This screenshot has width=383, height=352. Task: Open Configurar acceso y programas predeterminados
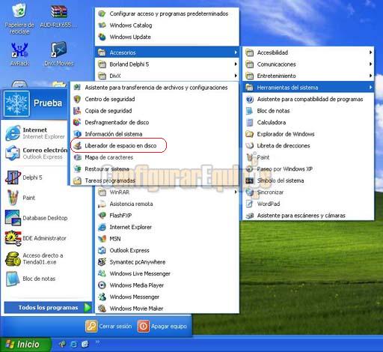[x=167, y=13]
